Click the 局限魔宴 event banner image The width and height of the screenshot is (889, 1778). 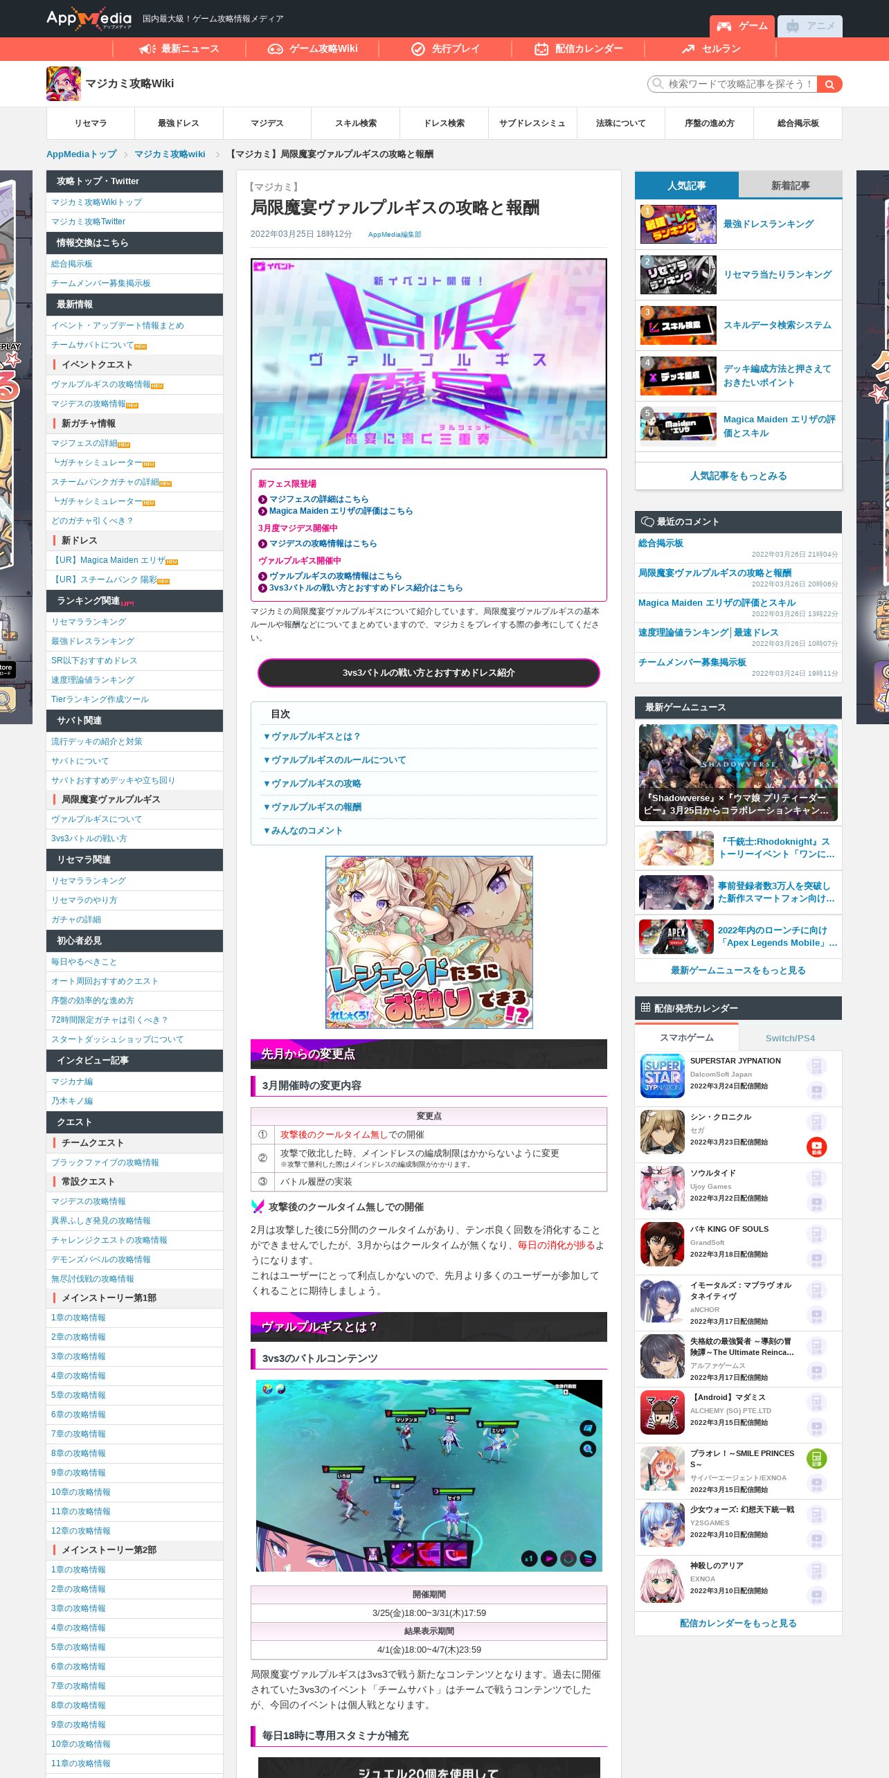coord(429,358)
